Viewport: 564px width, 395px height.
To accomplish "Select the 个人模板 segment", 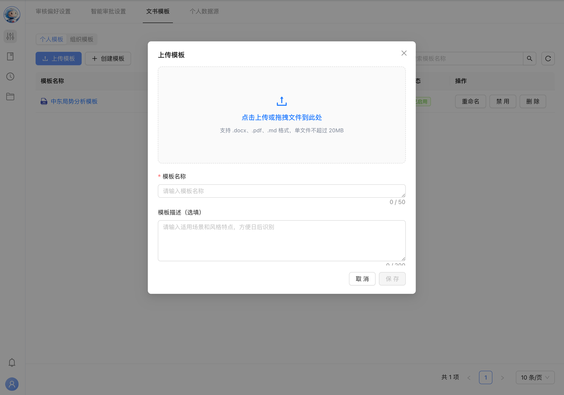I will pyautogui.click(x=51, y=39).
